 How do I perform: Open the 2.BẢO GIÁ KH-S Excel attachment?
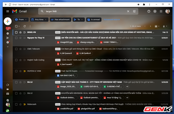pos(90,87)
